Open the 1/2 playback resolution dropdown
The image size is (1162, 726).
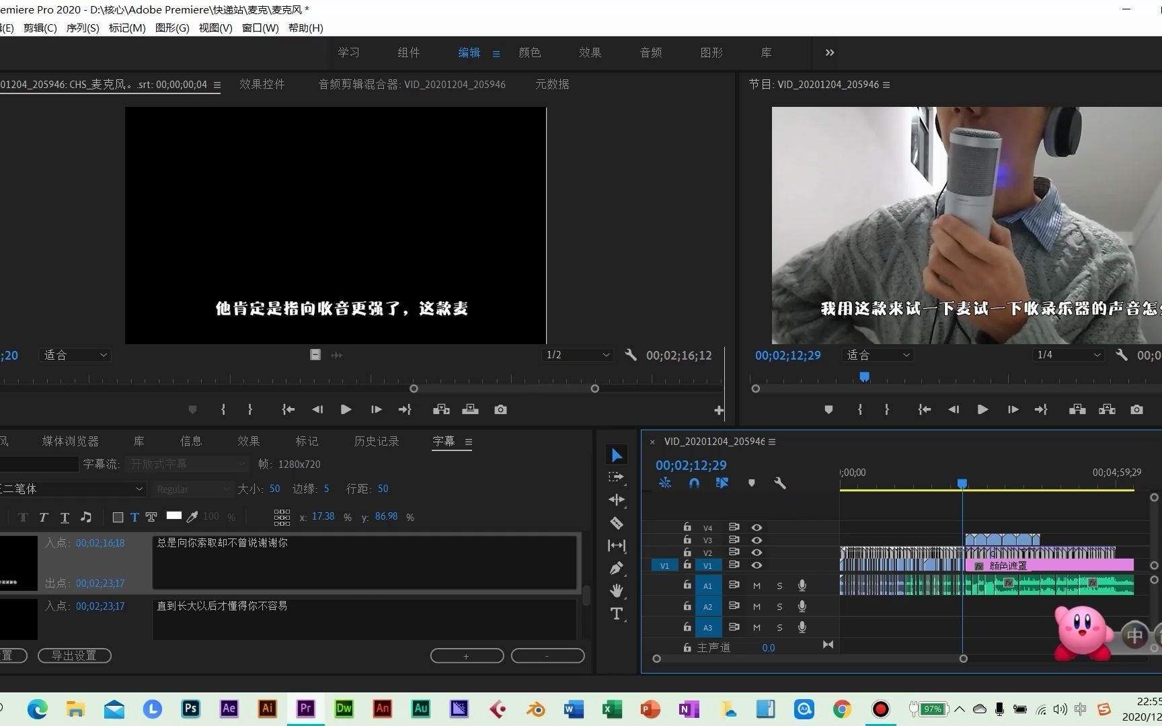tap(576, 355)
